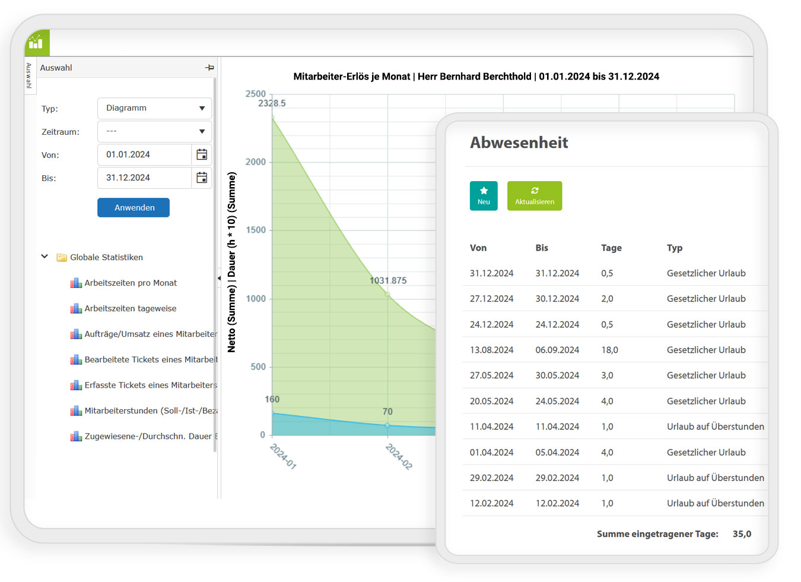The image size is (801, 582).
Task: Click chart icon beside Bearbeitete Tickets
Action: (76, 360)
